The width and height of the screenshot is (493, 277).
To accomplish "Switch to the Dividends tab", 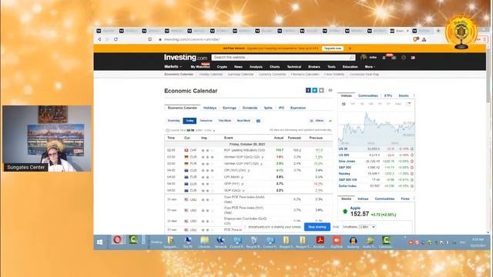I will (250, 108).
